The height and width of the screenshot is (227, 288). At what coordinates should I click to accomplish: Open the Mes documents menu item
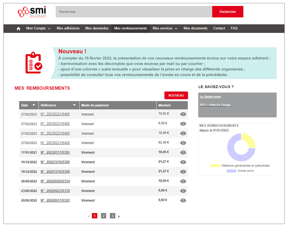(195, 28)
